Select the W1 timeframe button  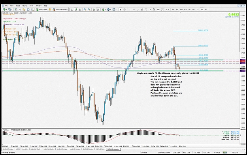click(202, 9)
